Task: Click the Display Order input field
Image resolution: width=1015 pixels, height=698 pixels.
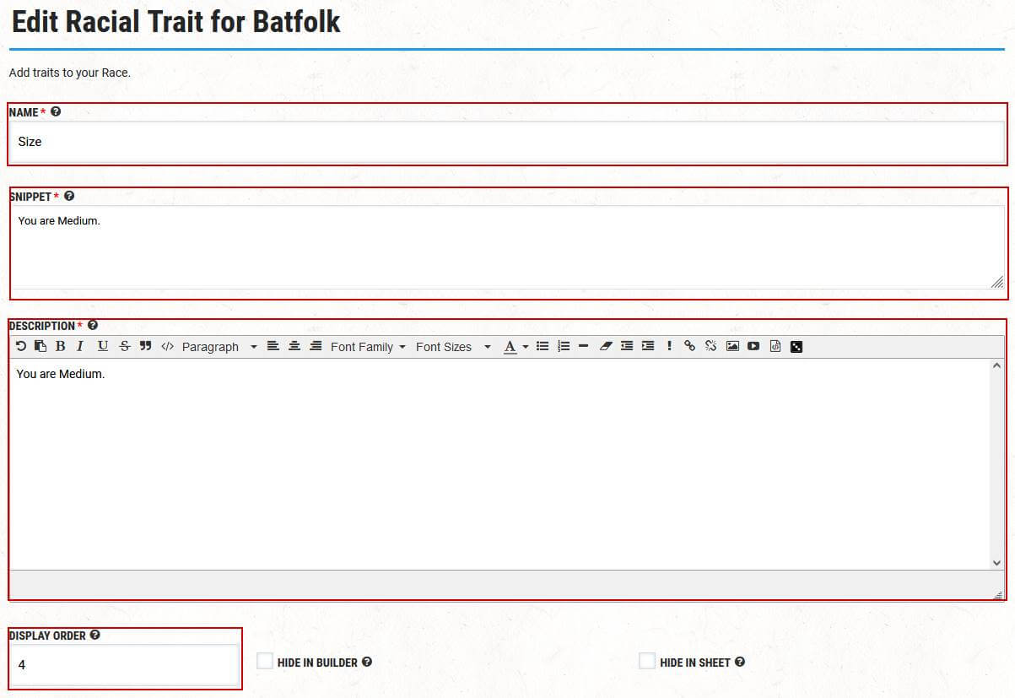Action: coord(125,665)
